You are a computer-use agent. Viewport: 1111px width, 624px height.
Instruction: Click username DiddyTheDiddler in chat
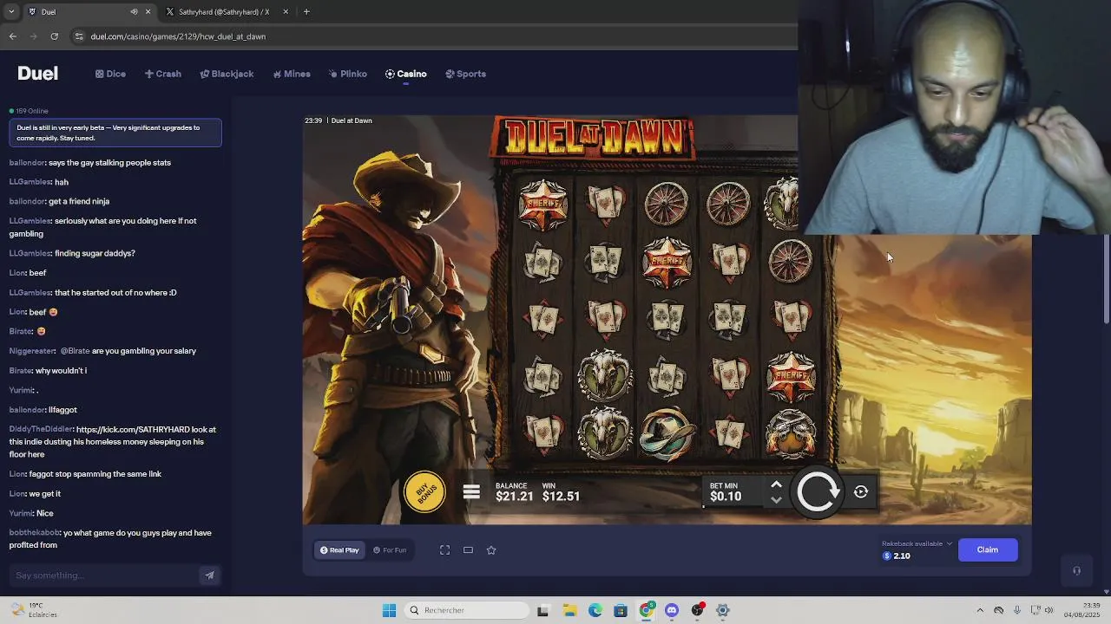coord(41,429)
